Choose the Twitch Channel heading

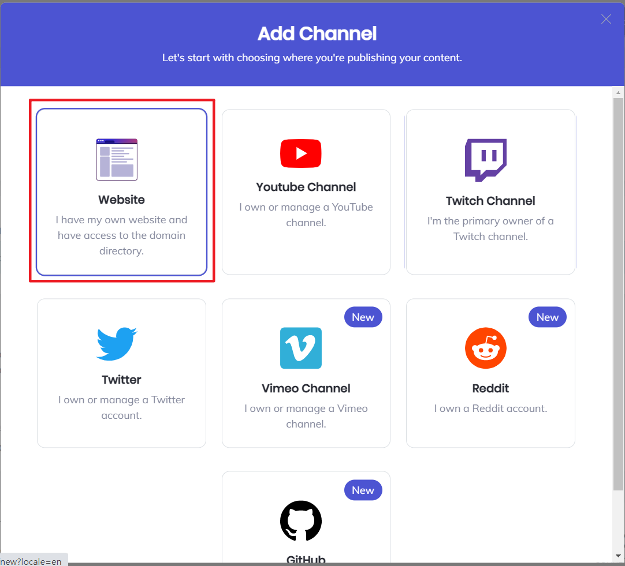click(490, 201)
